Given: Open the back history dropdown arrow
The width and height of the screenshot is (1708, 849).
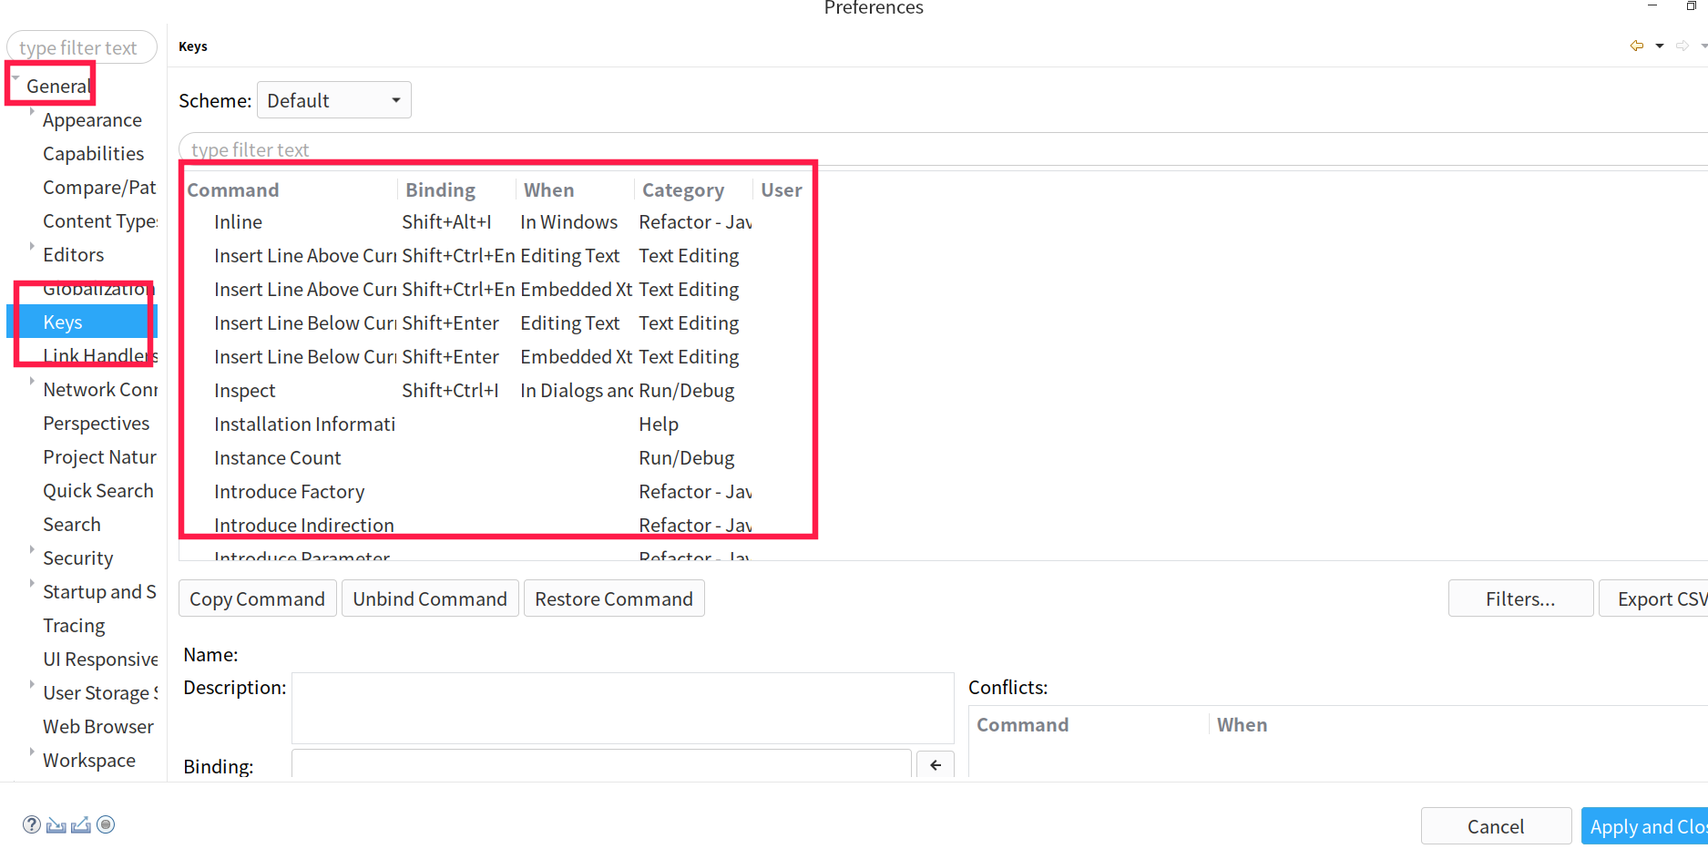Looking at the screenshot, I should (1660, 46).
